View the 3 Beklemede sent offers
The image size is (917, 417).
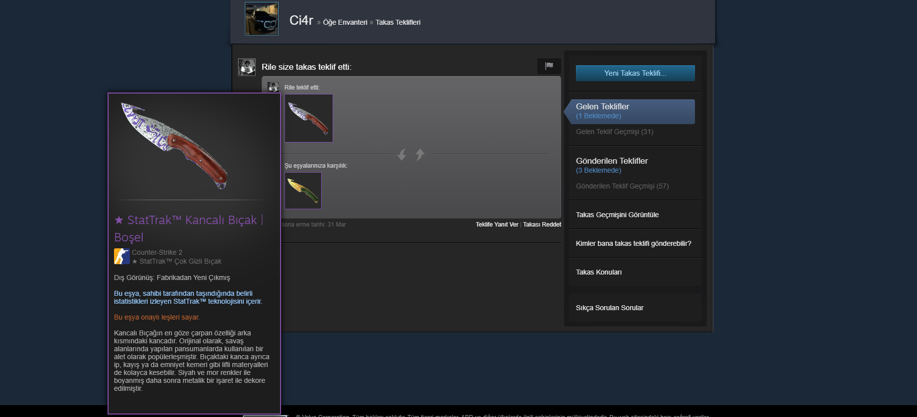click(x=598, y=170)
